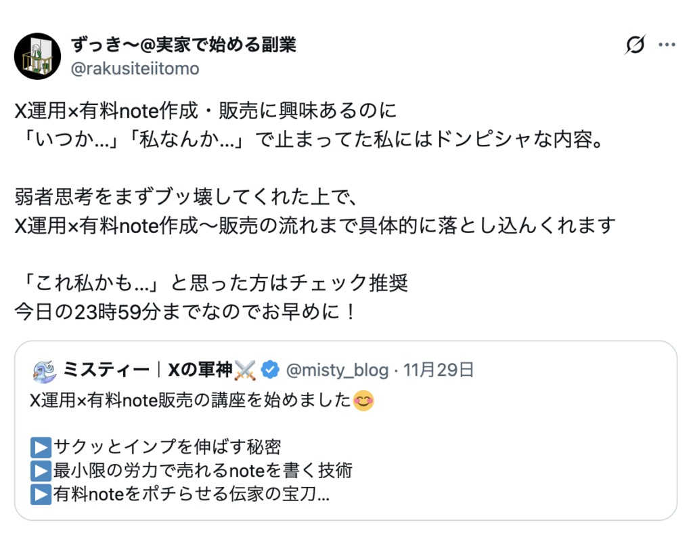Screen dimensions: 693x535
Task: Open ミスティー｜Xの軍神 profile name
Action: tap(148, 370)
